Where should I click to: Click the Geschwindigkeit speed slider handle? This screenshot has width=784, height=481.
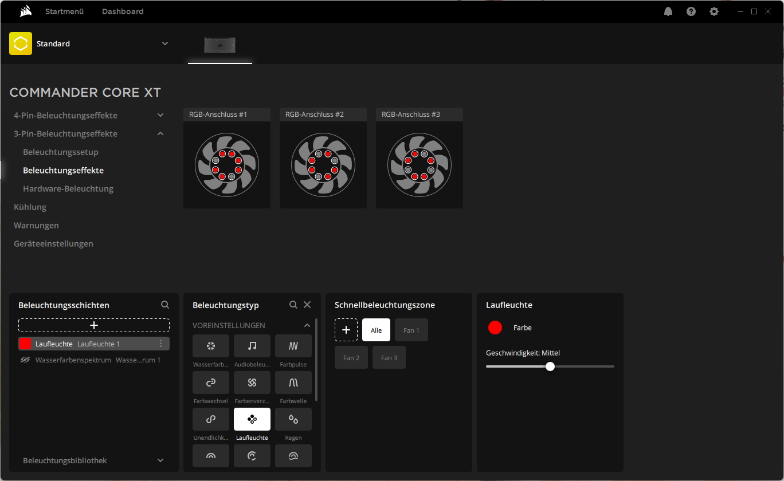point(550,366)
